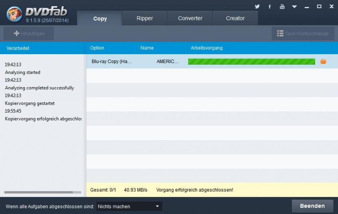Viewport: 338px width, 214px height.
Task: Click the green Arbeitsvorgang progress bar
Action: coord(252,61)
